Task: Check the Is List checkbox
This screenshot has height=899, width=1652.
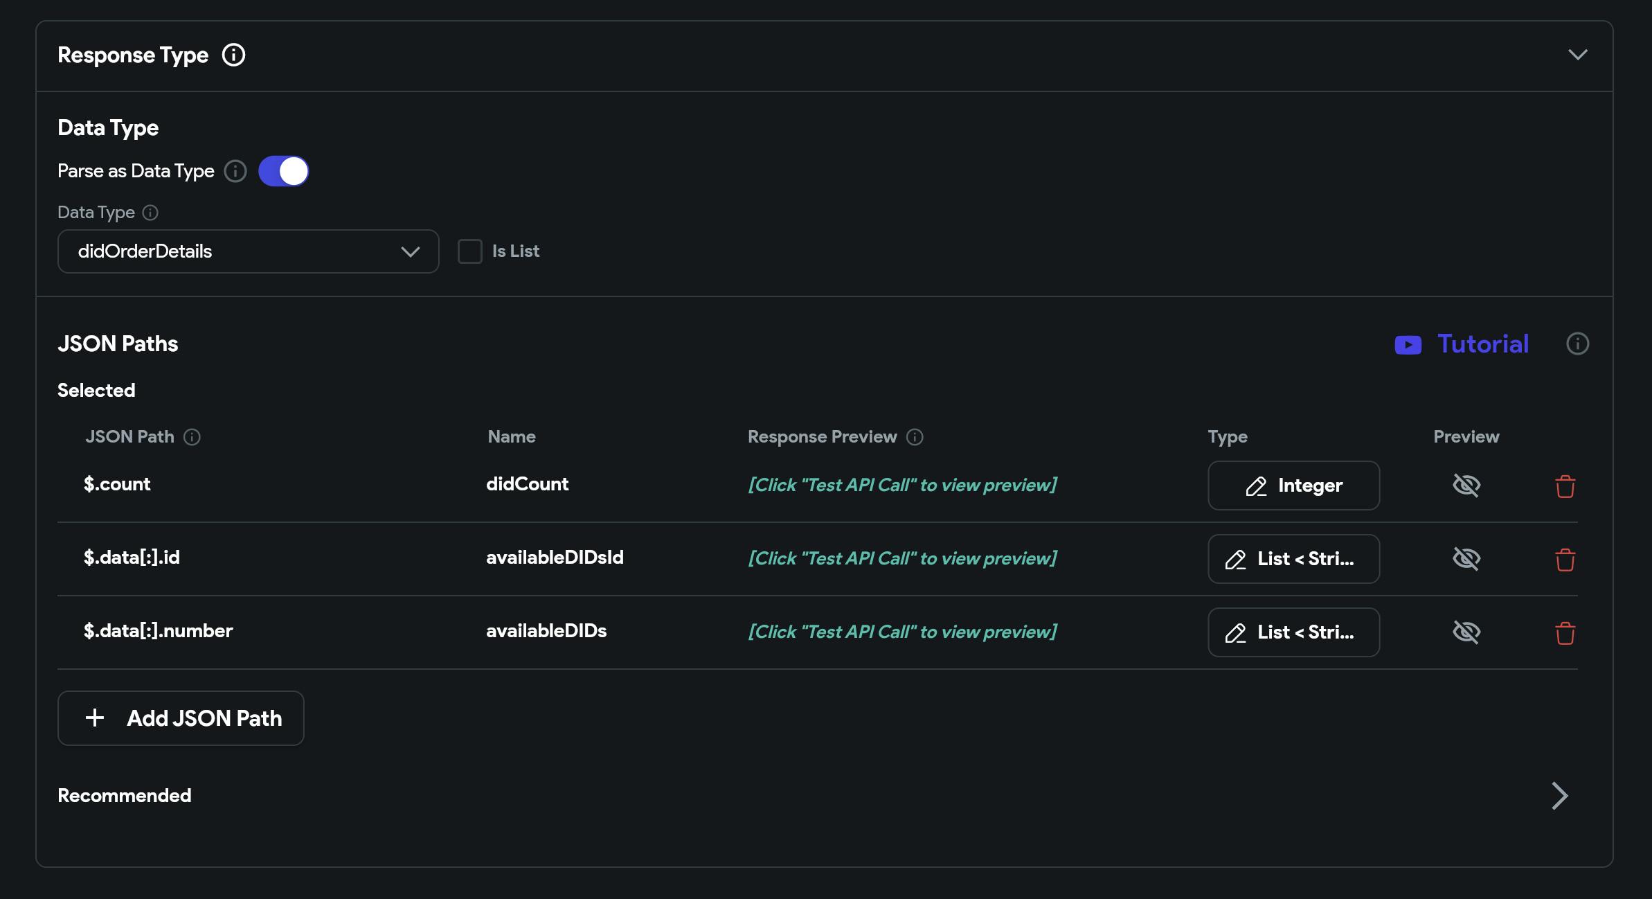Action: 470,251
